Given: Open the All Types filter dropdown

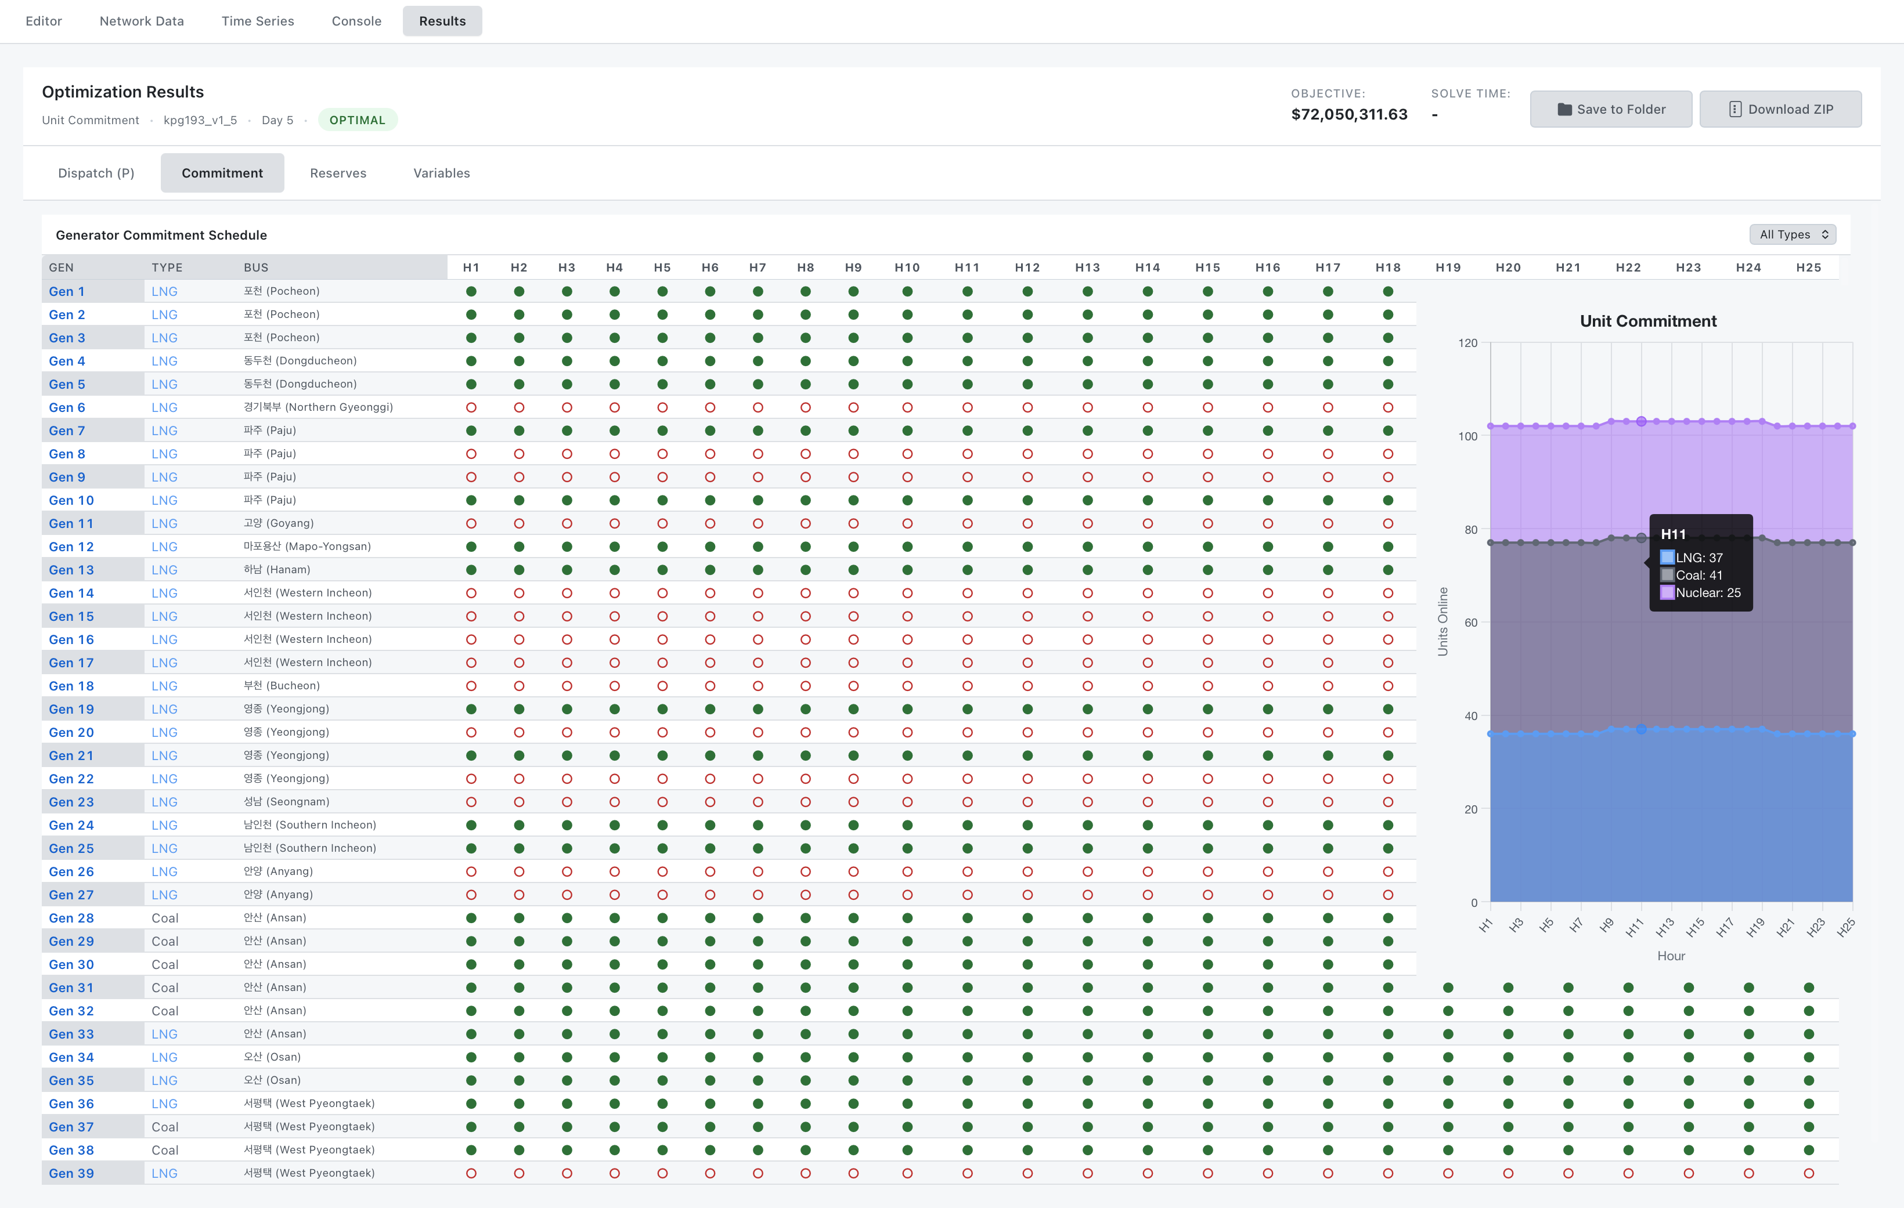Looking at the screenshot, I should [1791, 235].
